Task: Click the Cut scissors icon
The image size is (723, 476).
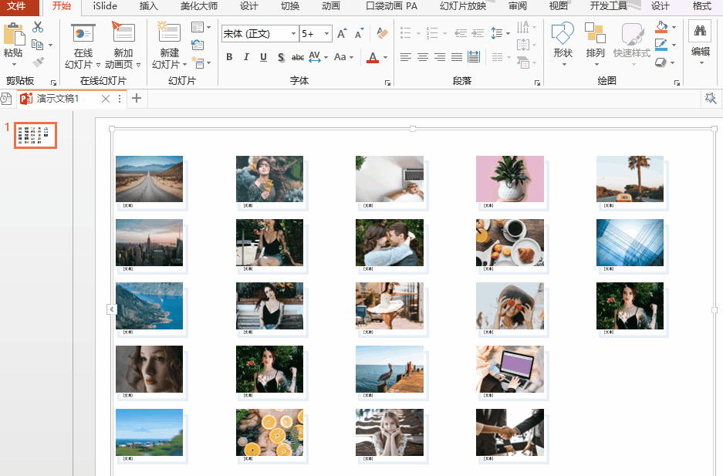Action: pos(38,27)
